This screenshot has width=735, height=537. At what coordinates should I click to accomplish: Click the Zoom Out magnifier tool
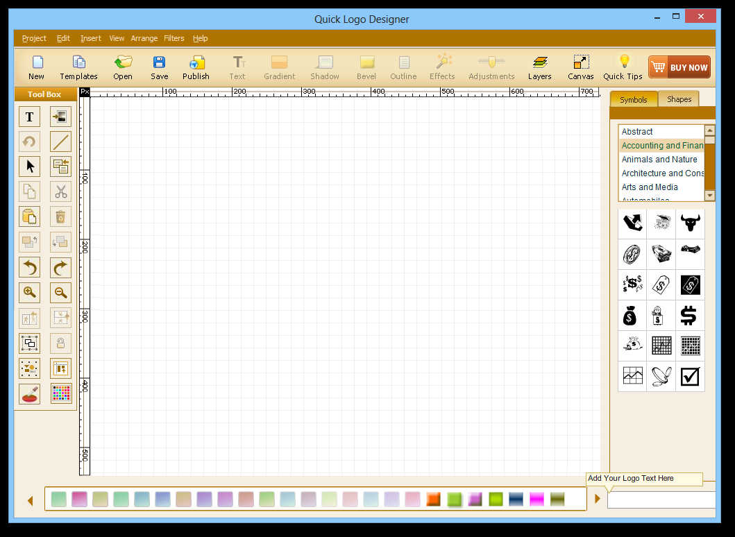[x=61, y=293]
